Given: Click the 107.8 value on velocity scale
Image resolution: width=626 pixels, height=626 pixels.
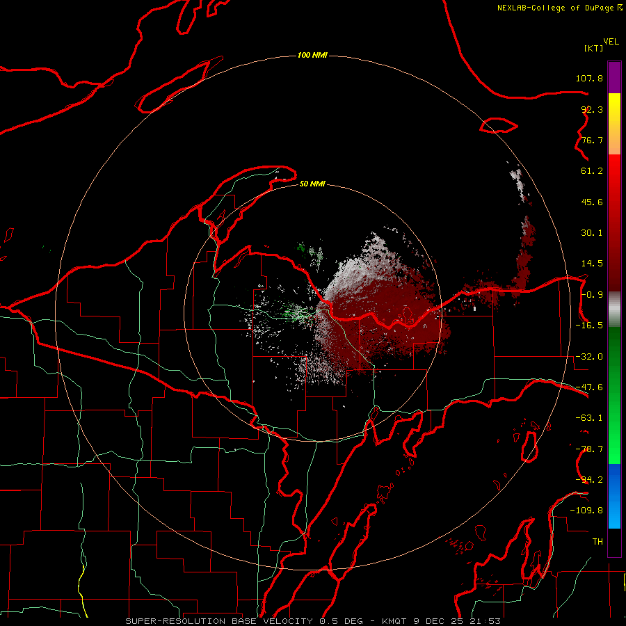Looking at the screenshot, I should coord(589,78).
